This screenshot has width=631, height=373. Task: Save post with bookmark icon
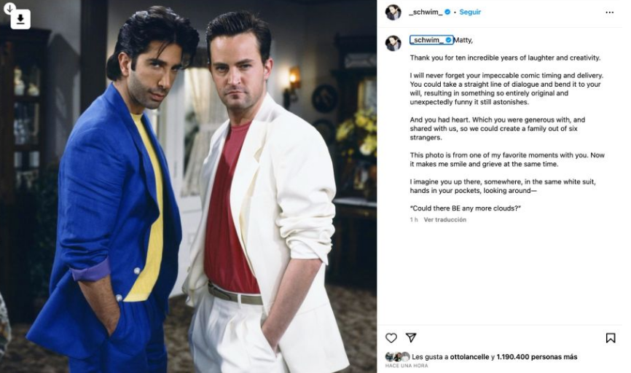coord(611,337)
